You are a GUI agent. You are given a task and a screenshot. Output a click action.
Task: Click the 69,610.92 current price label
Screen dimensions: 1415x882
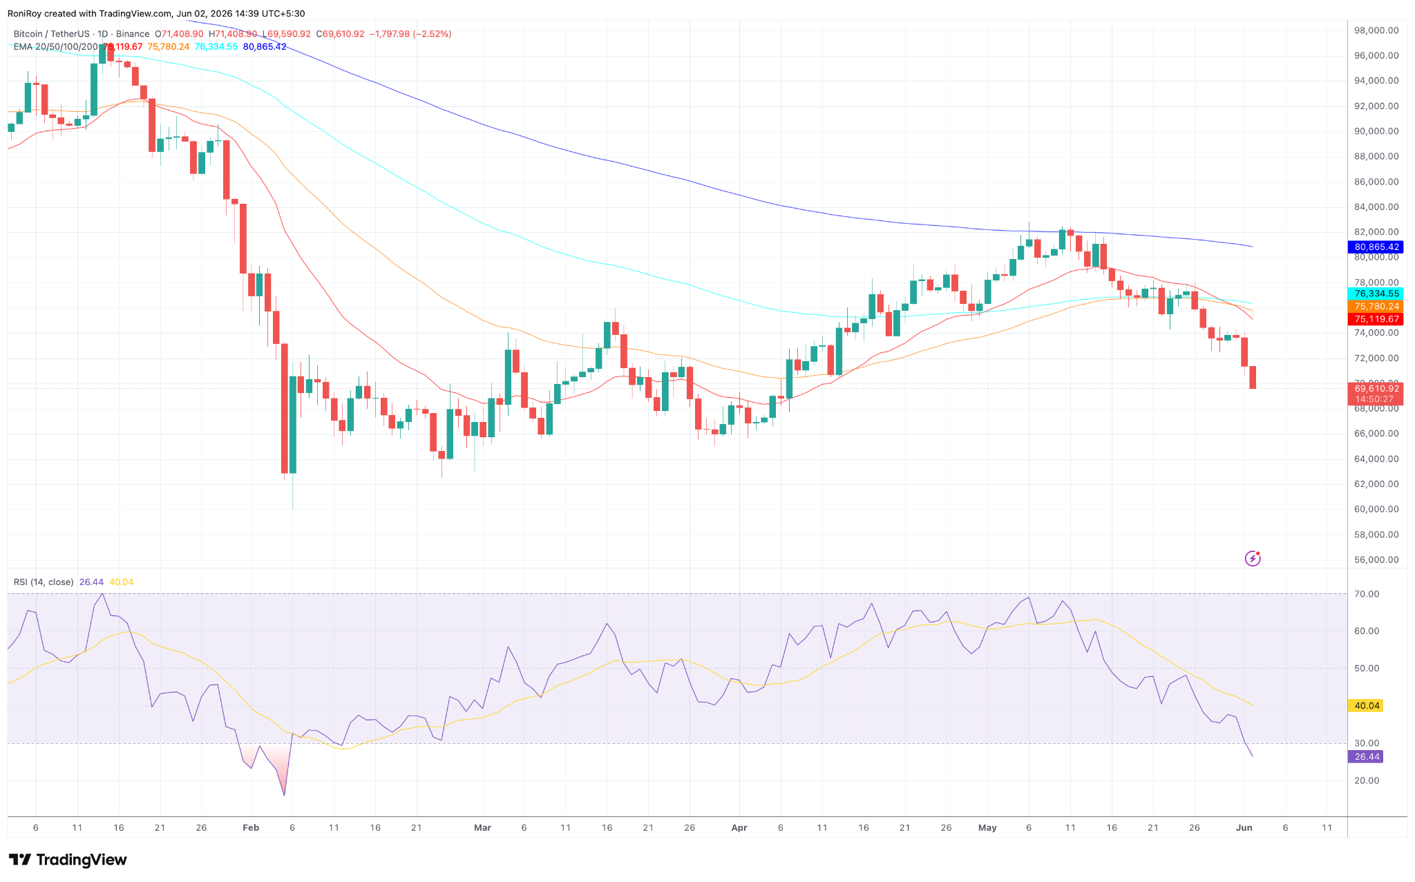click(x=1376, y=389)
